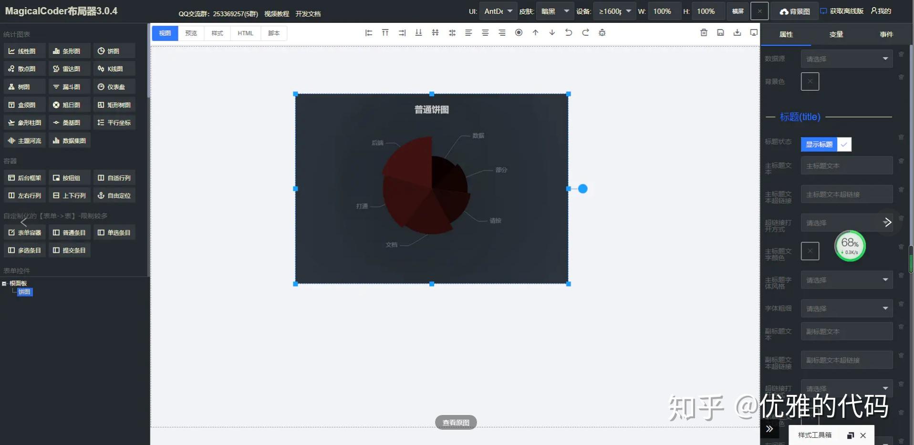The height and width of the screenshot is (445, 914).
Task: Toggle the 显示标题 title display switch
Action: coord(819,144)
